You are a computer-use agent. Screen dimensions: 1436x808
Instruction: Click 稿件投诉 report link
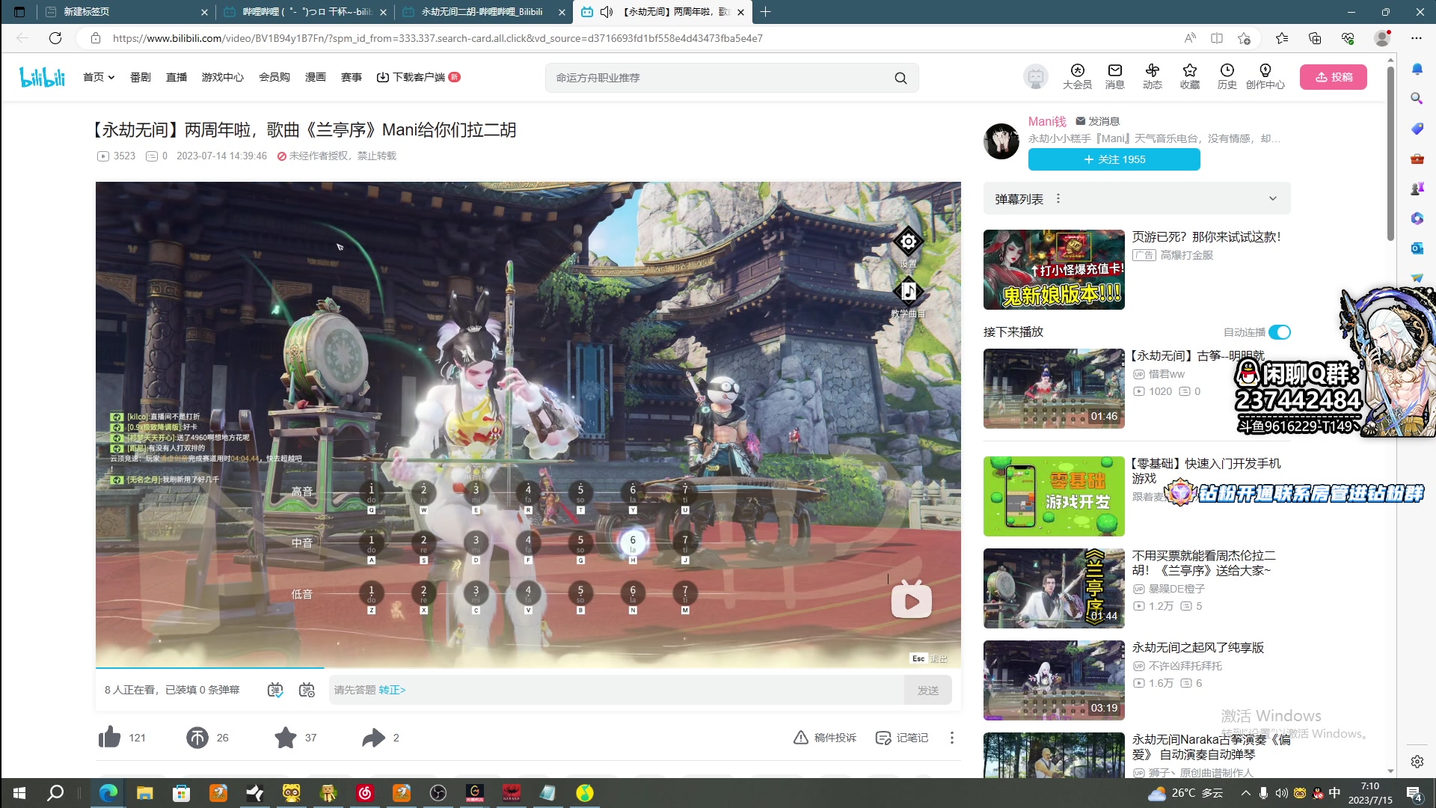825,738
